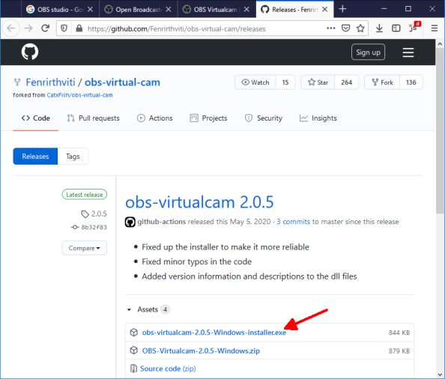Fork this repository

[382, 82]
